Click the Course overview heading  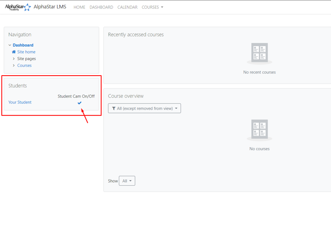126,96
